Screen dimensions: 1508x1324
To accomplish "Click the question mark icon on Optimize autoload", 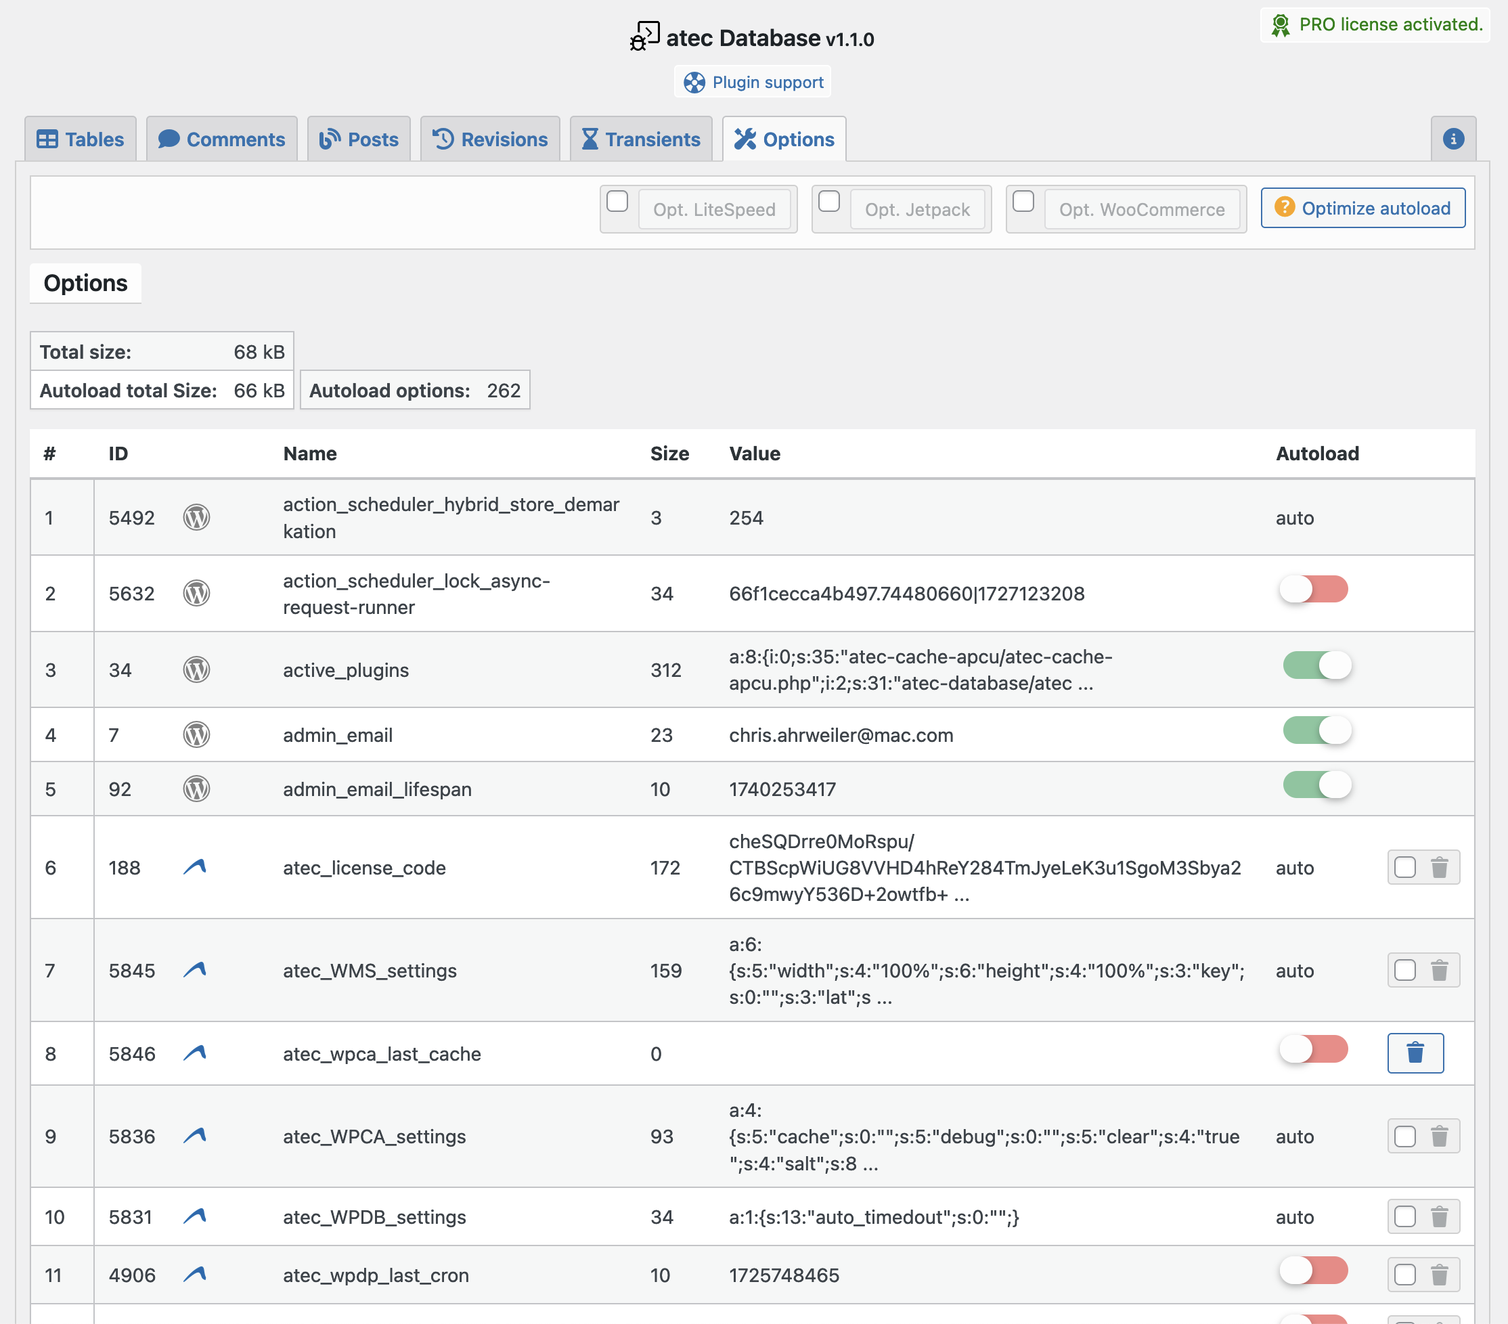I will click(1285, 207).
